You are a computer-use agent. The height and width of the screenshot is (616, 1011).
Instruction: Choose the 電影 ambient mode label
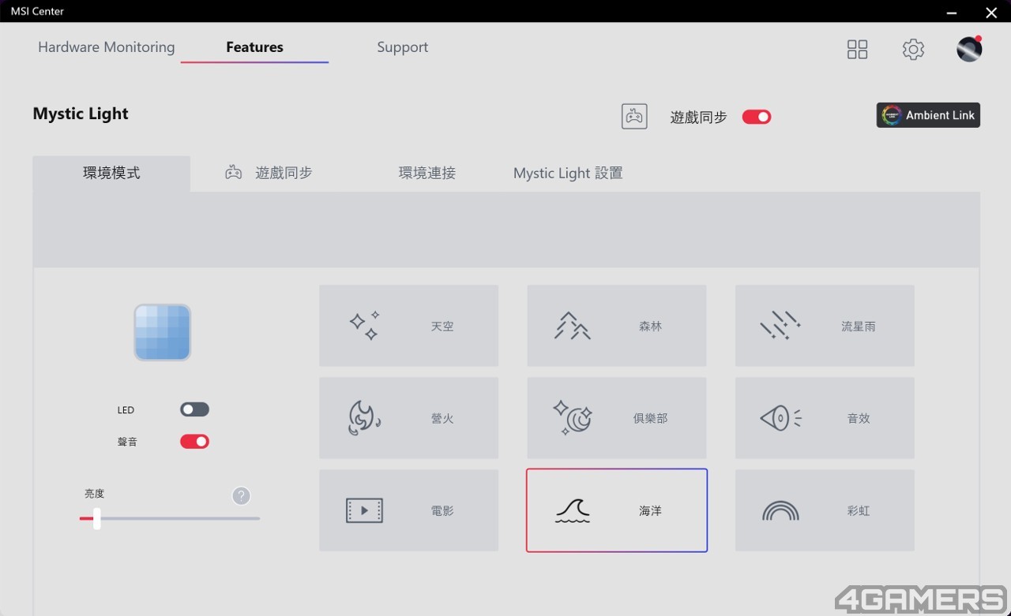point(442,511)
